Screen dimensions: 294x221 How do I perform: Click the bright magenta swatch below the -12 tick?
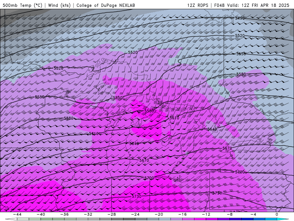200,219
